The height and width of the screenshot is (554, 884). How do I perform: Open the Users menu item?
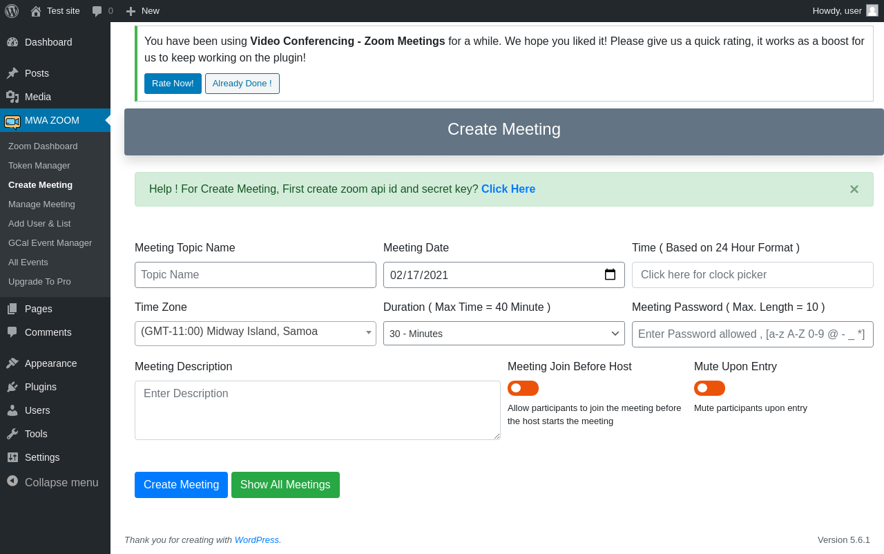55,410
